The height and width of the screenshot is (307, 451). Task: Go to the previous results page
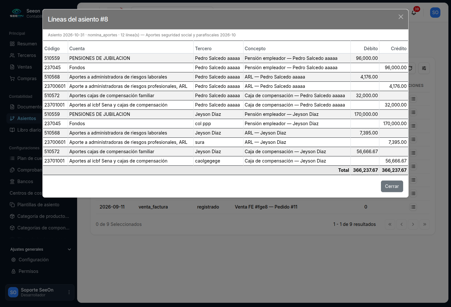pyautogui.click(x=402, y=224)
